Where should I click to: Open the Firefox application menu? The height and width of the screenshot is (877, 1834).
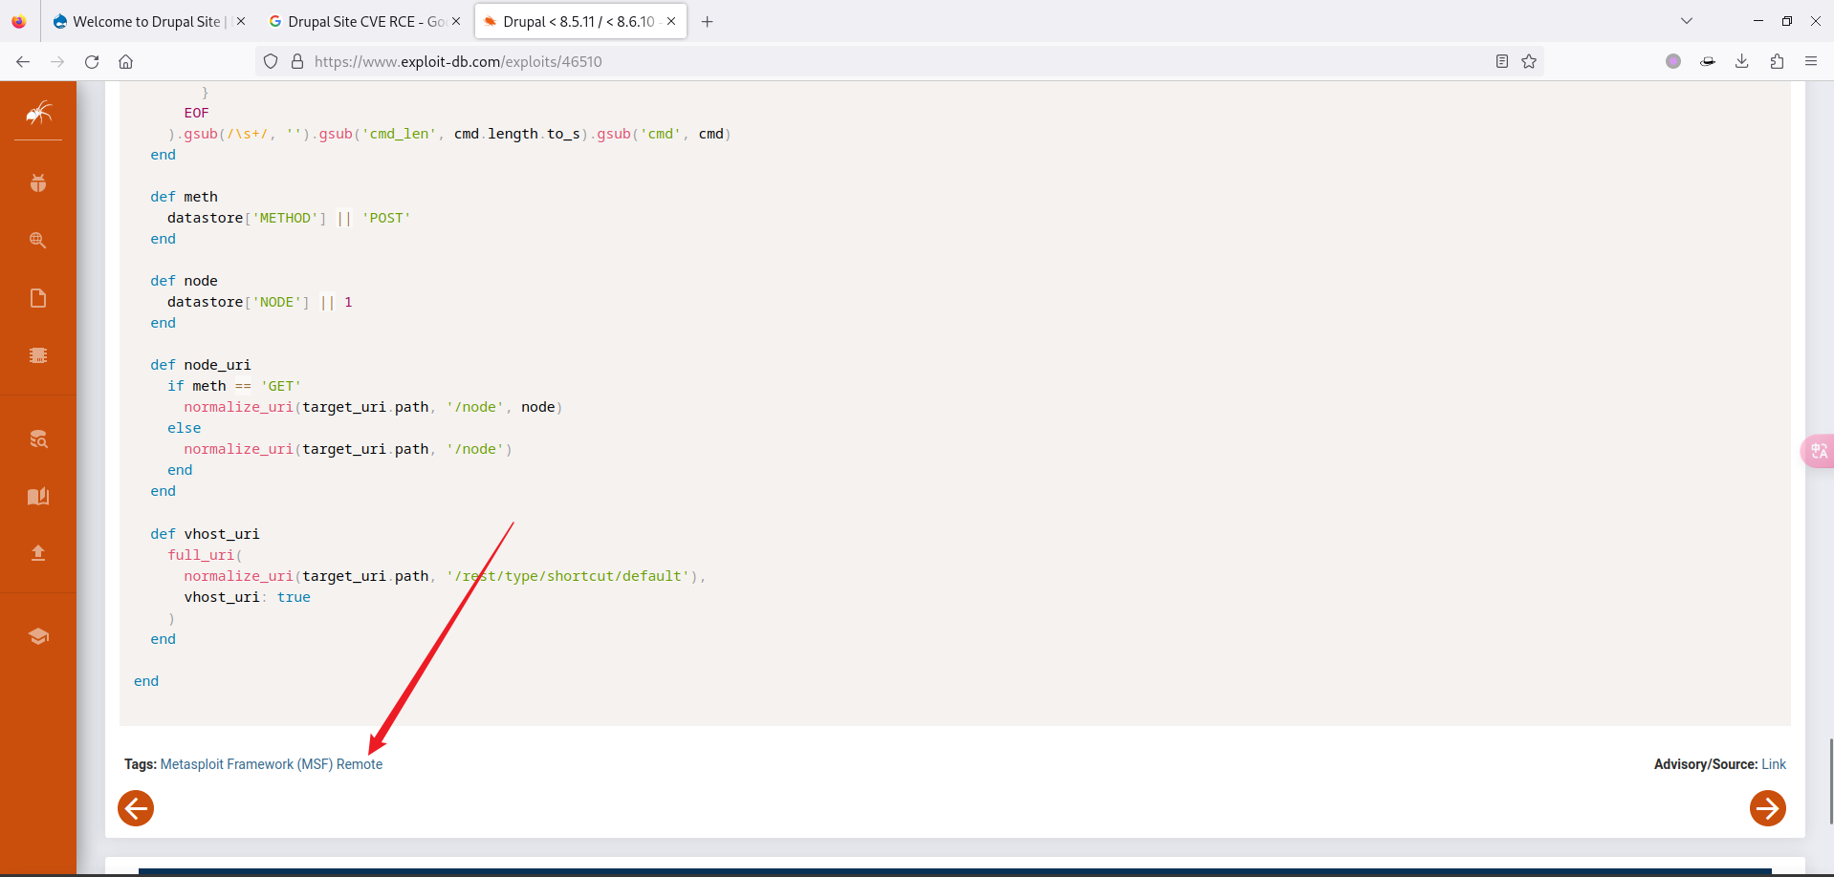(1811, 61)
